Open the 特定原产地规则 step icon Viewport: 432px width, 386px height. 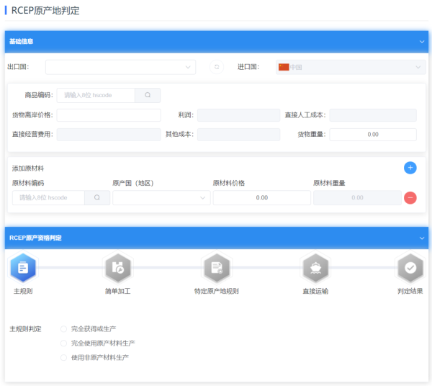[x=216, y=268]
